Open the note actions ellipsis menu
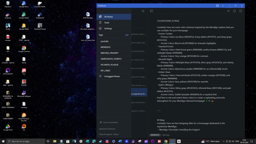Image resolution: width=256 pixels, height=144 pixels. pos(241,11)
